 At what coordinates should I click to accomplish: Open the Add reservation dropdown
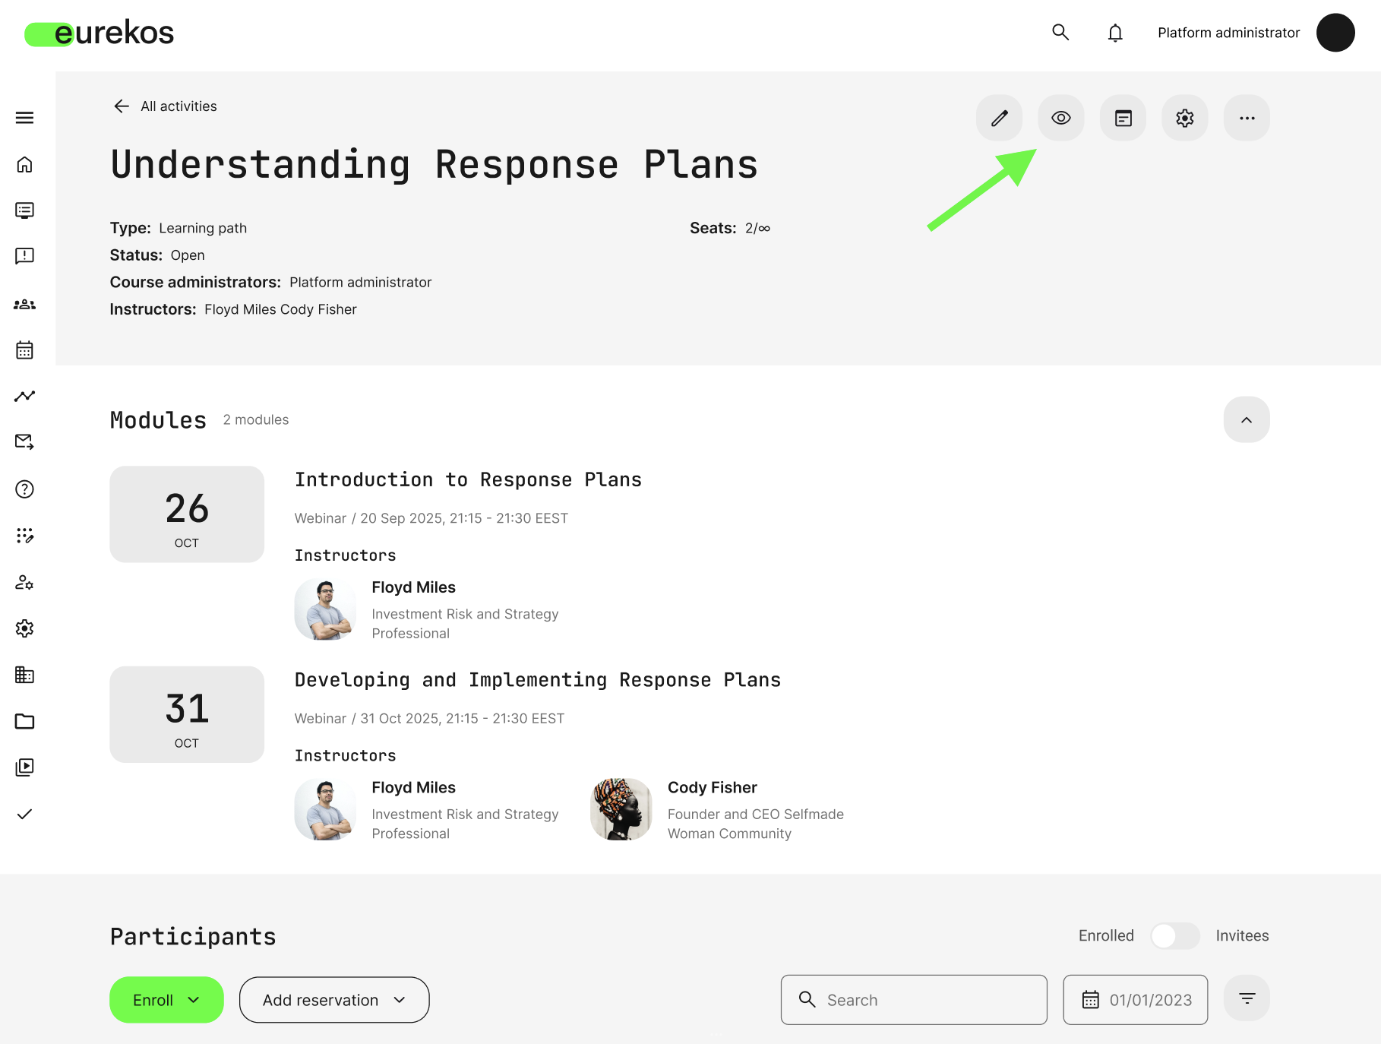[x=334, y=999]
